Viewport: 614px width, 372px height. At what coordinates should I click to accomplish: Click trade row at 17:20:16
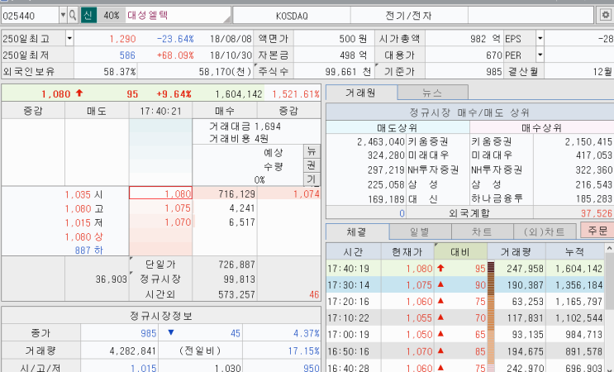pos(465,301)
